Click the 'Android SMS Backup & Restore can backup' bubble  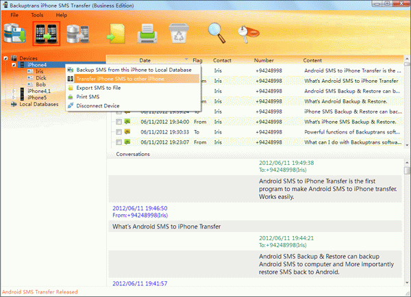point(255,264)
